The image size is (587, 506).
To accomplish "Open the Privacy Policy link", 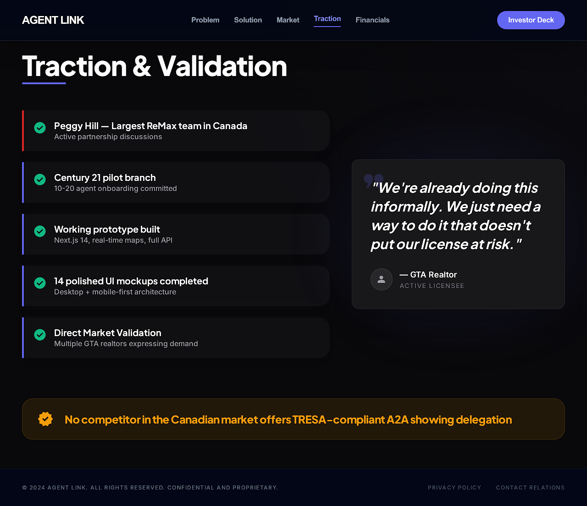I will pos(454,487).
